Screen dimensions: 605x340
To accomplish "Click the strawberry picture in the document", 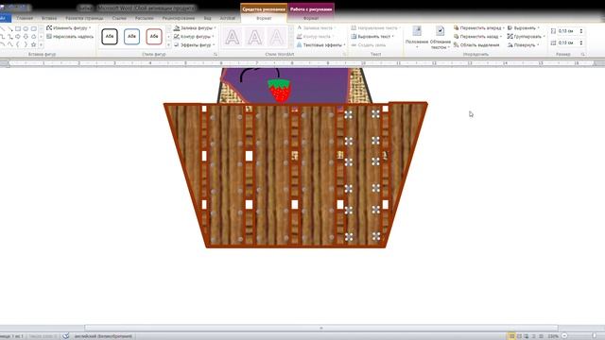I will [x=280, y=91].
